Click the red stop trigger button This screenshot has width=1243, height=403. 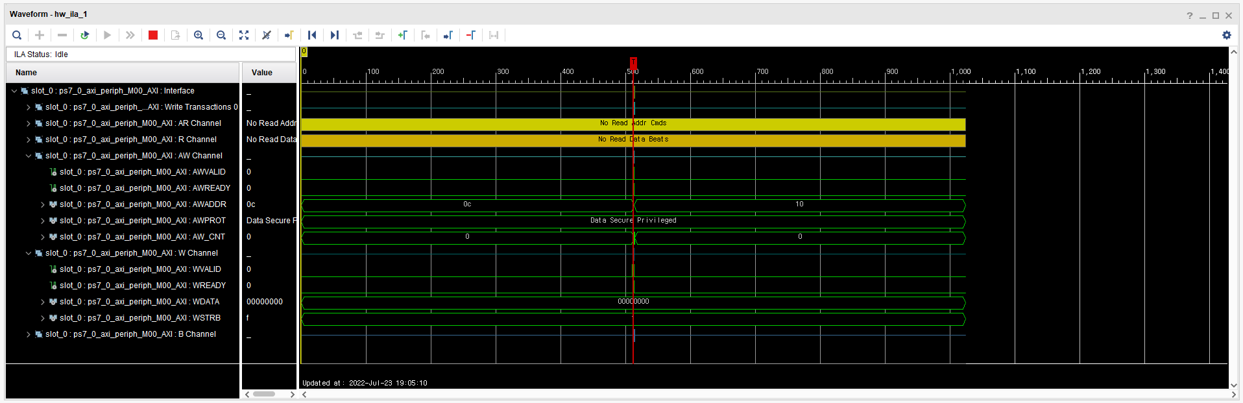tap(153, 35)
